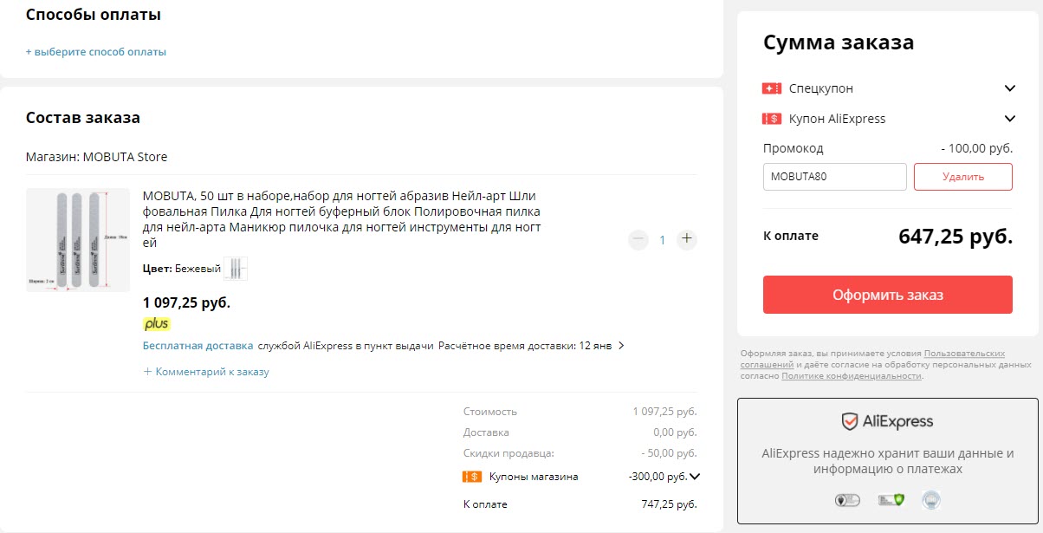Click the AliExpress shield logo
The height and width of the screenshot is (533, 1043).
point(850,422)
